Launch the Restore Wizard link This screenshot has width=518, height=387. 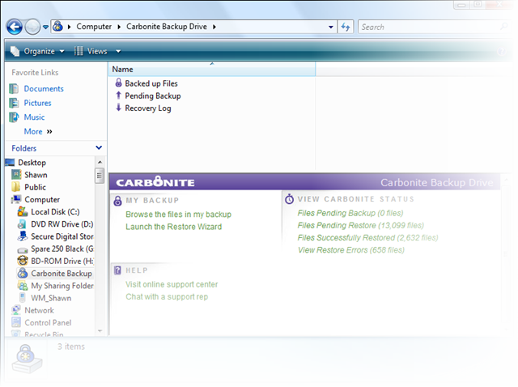click(x=173, y=227)
